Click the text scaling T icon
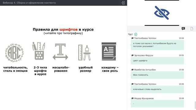196x110 pixels. (60, 52)
